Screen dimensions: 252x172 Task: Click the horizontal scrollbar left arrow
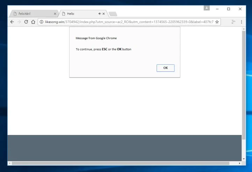(x=10, y=163)
